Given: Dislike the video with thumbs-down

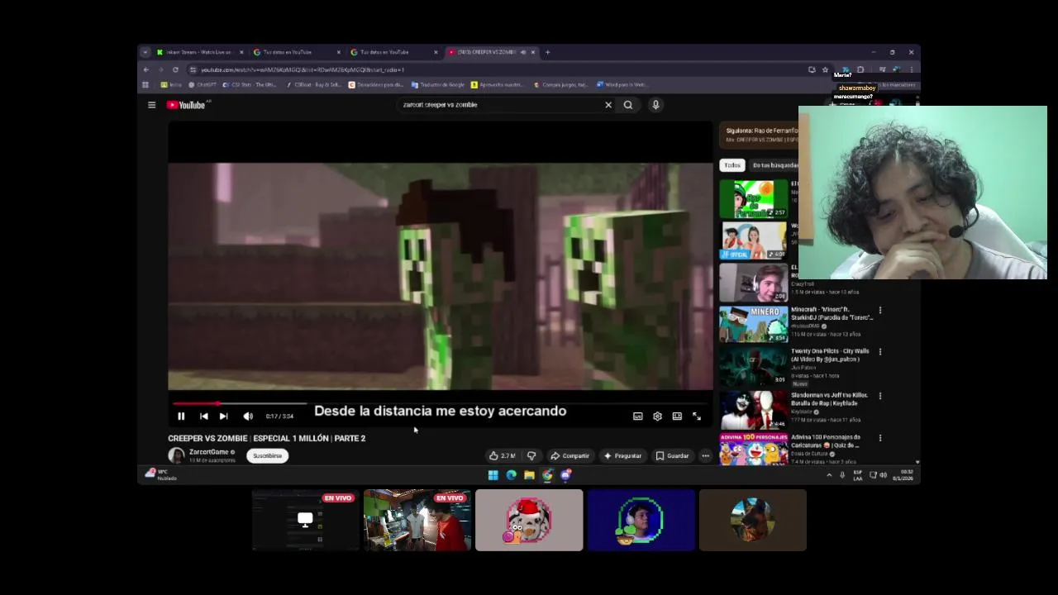Looking at the screenshot, I should pyautogui.click(x=531, y=455).
